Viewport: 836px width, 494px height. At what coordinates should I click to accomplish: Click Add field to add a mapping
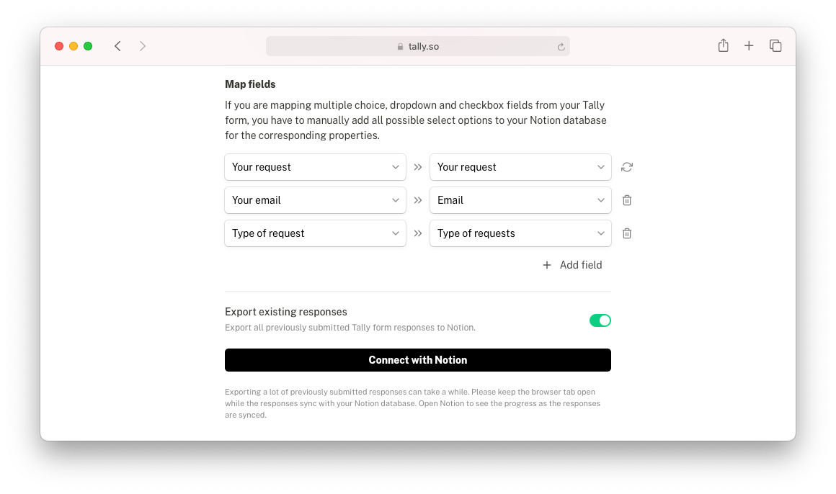[572, 265]
